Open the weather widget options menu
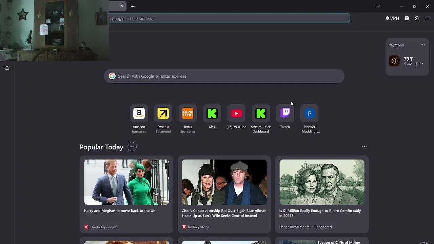This screenshot has height=244, width=434. [422, 45]
